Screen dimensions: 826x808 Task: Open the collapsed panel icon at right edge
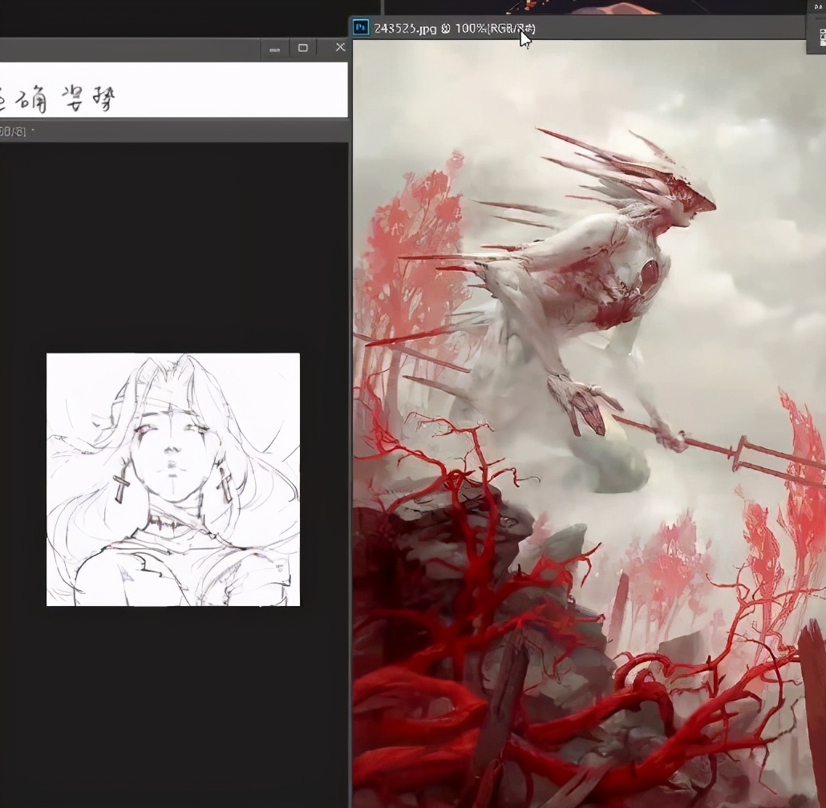(x=820, y=38)
